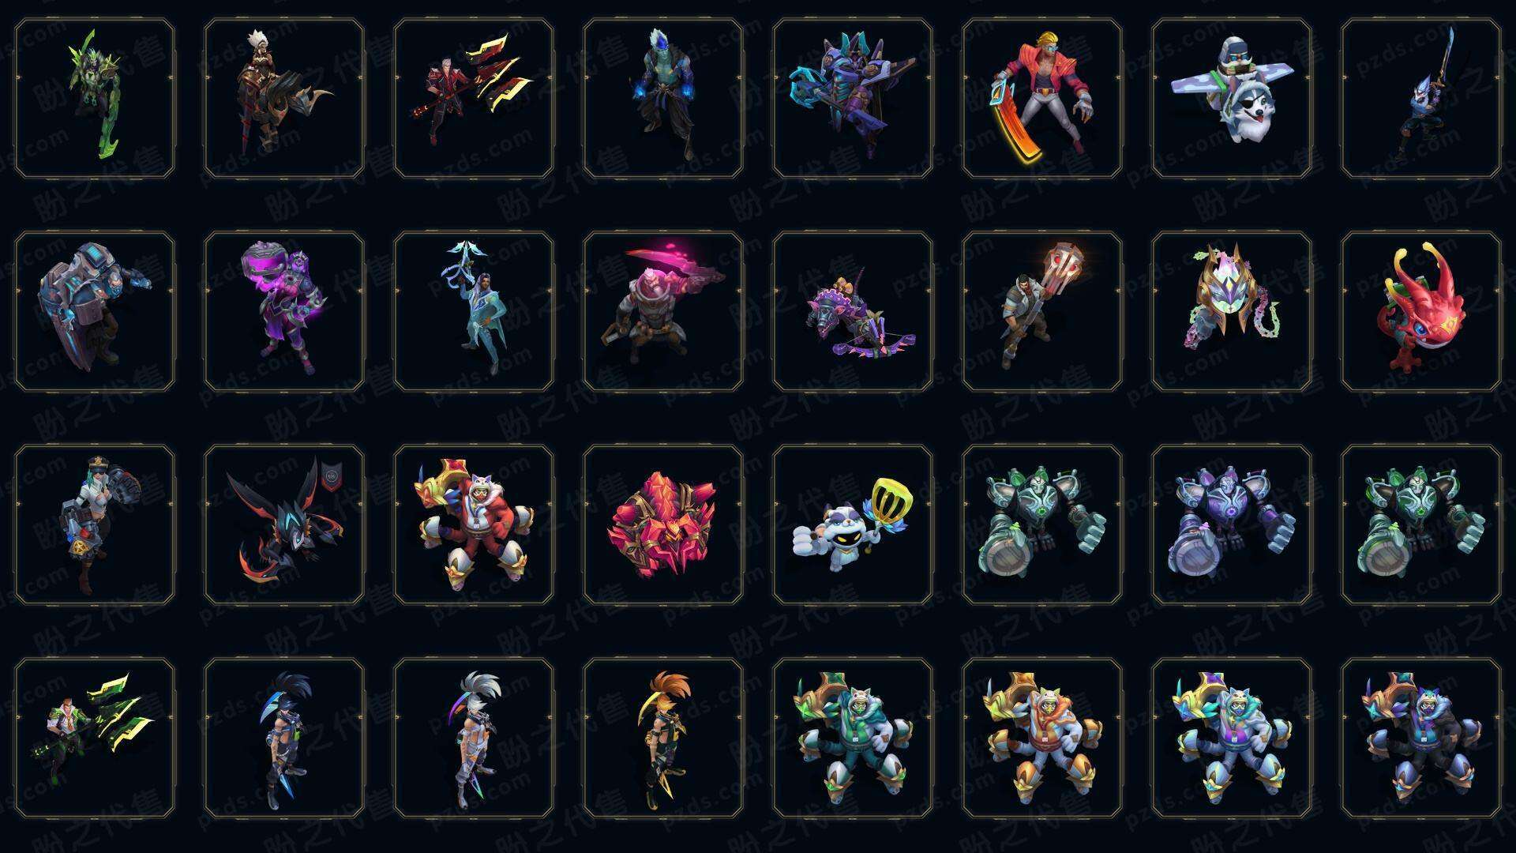Select the green scythe-wielding character skin

pyautogui.click(x=95, y=98)
